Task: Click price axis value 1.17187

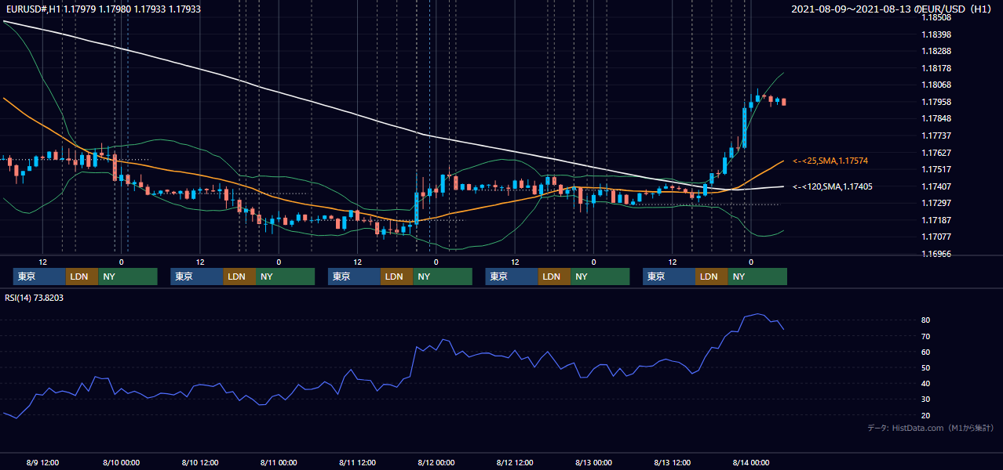Action: click(x=936, y=220)
